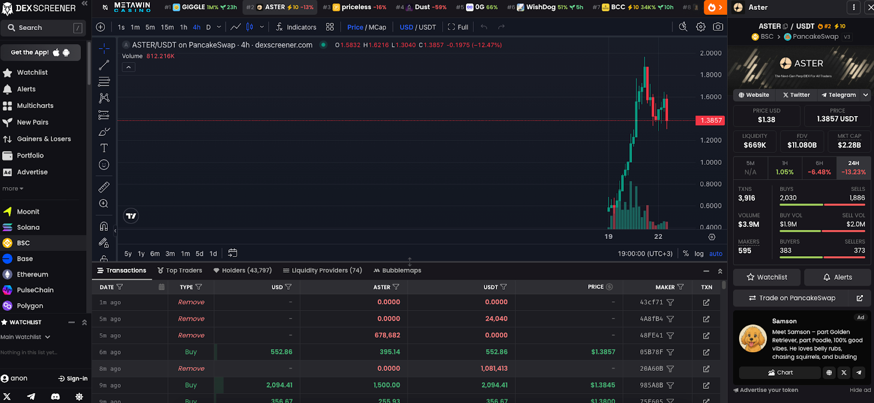Screen dimensions: 874x403
Task: Filter transactions by maker 05B78F
Action: (670, 352)
